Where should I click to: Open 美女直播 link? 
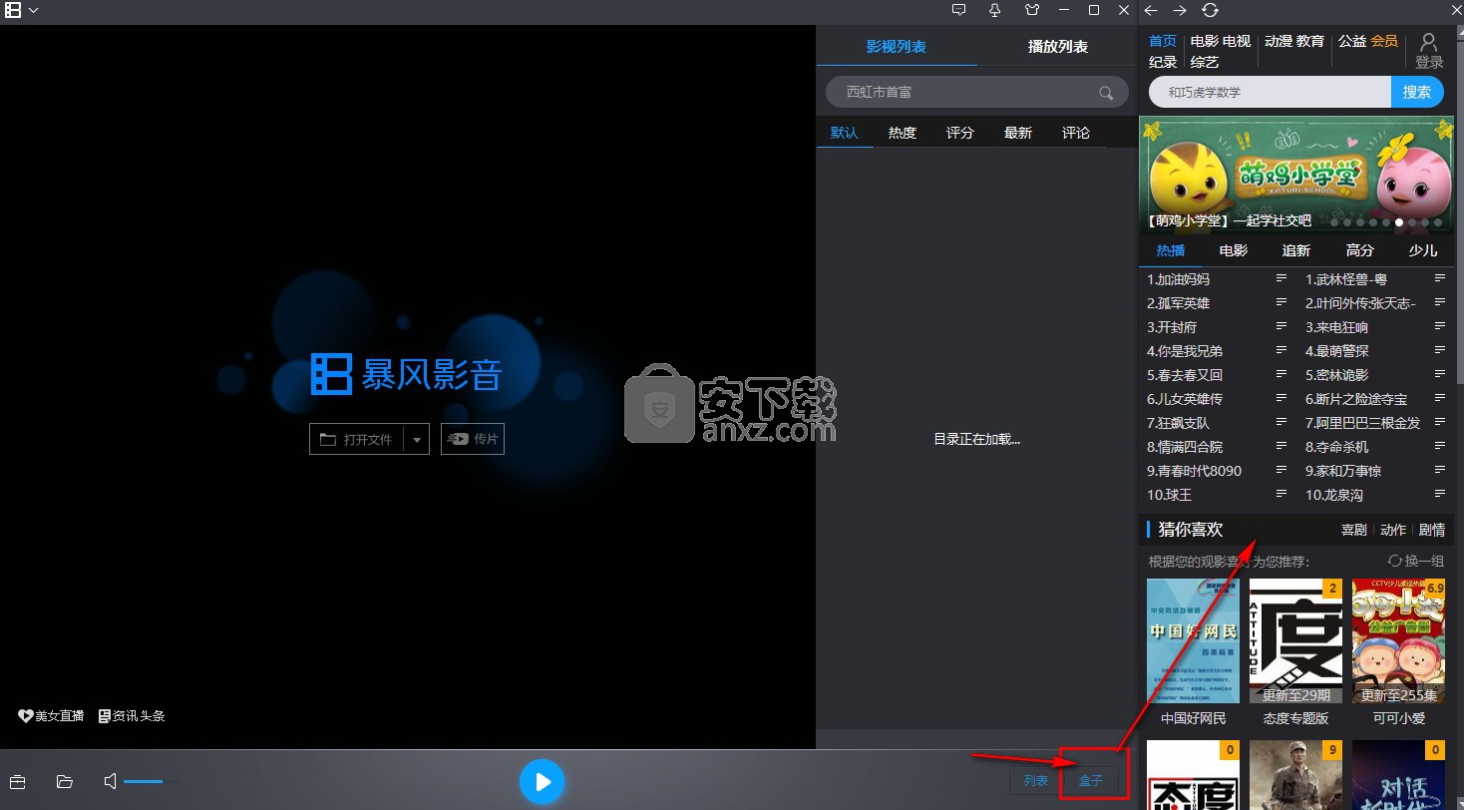52,716
